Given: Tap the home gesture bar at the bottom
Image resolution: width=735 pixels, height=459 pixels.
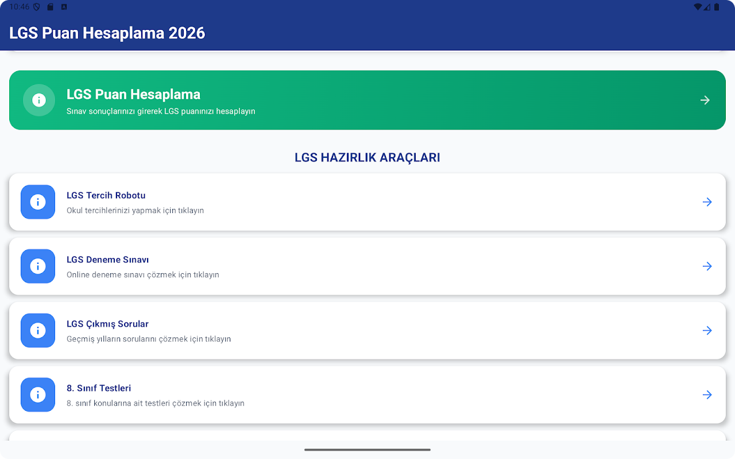Looking at the screenshot, I should (x=367, y=450).
